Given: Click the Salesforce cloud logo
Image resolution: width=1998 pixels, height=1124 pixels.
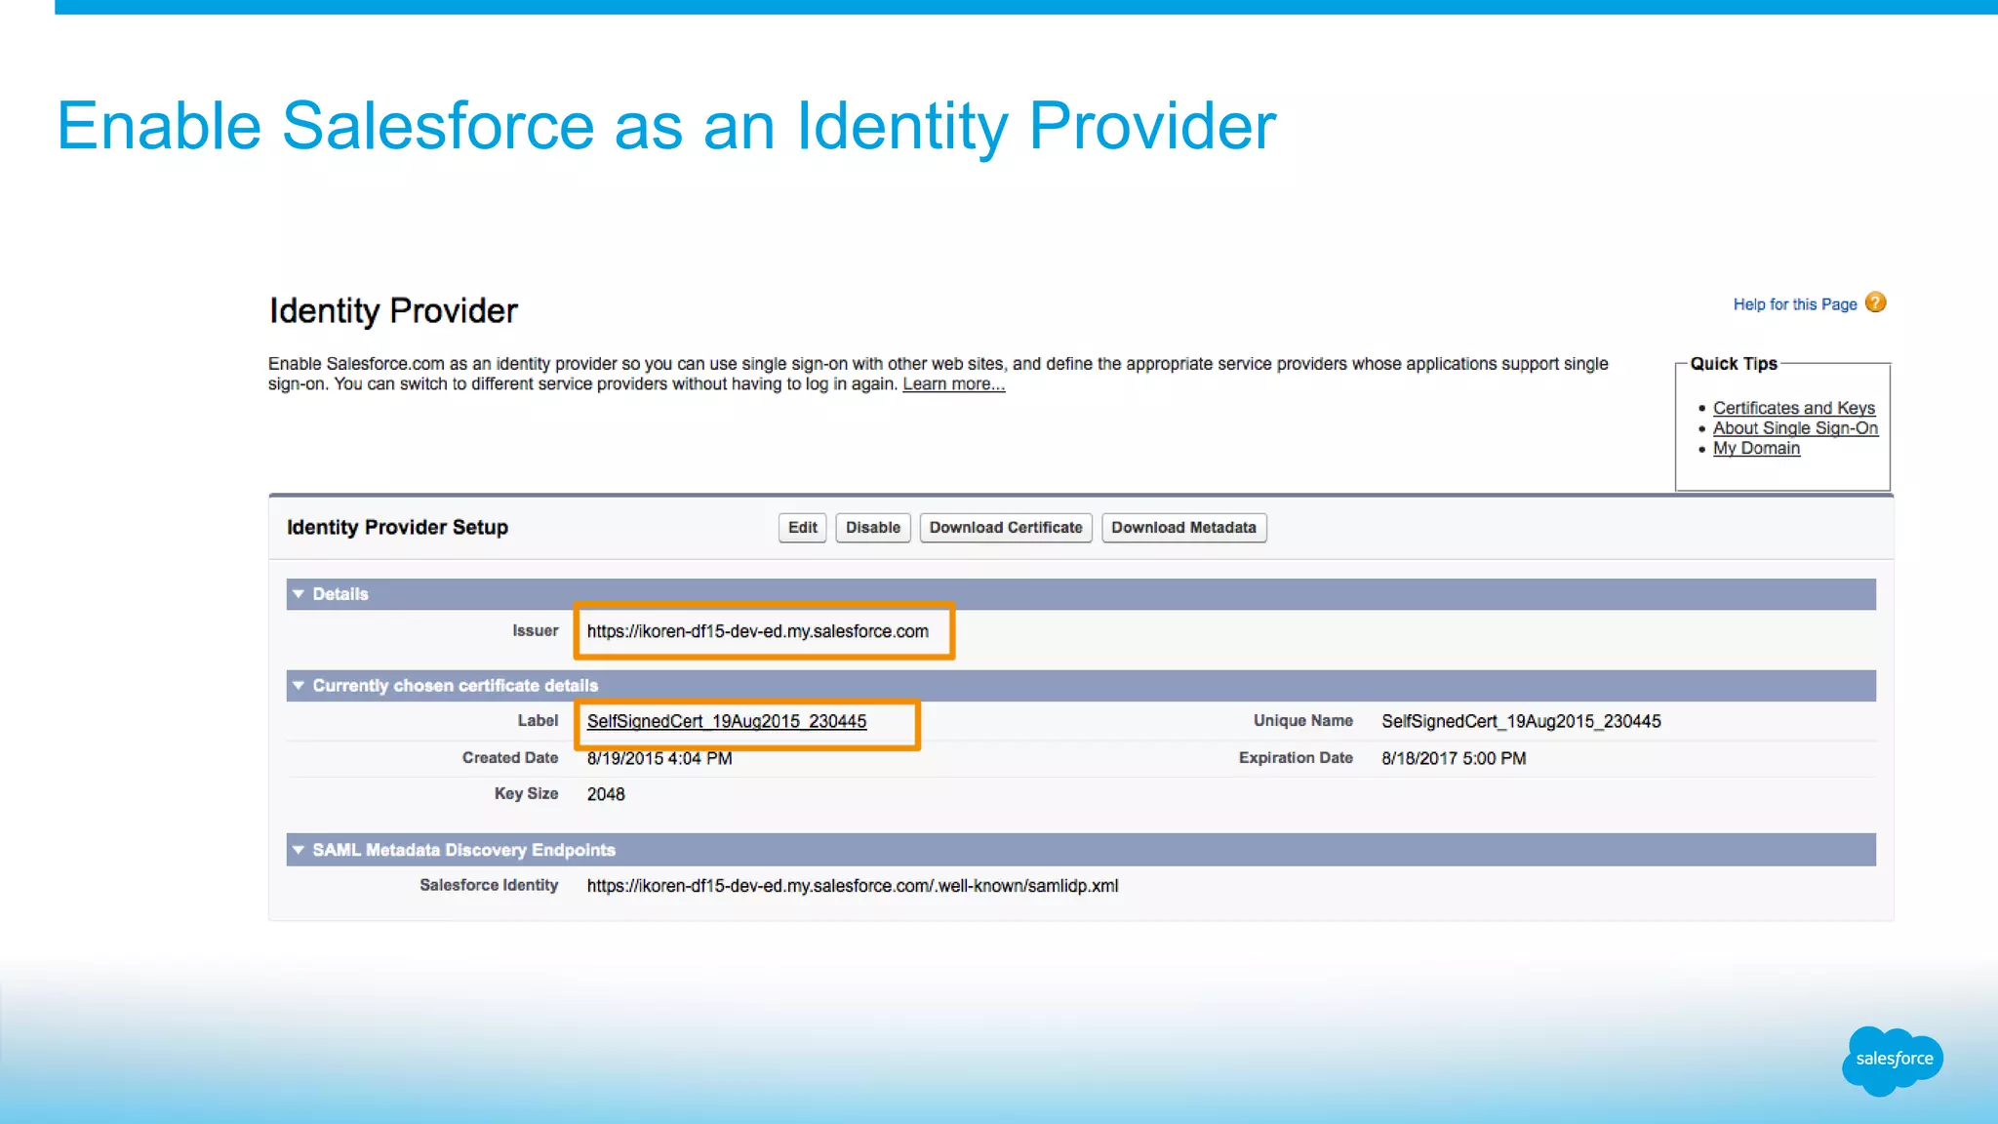Looking at the screenshot, I should point(1893,1060).
